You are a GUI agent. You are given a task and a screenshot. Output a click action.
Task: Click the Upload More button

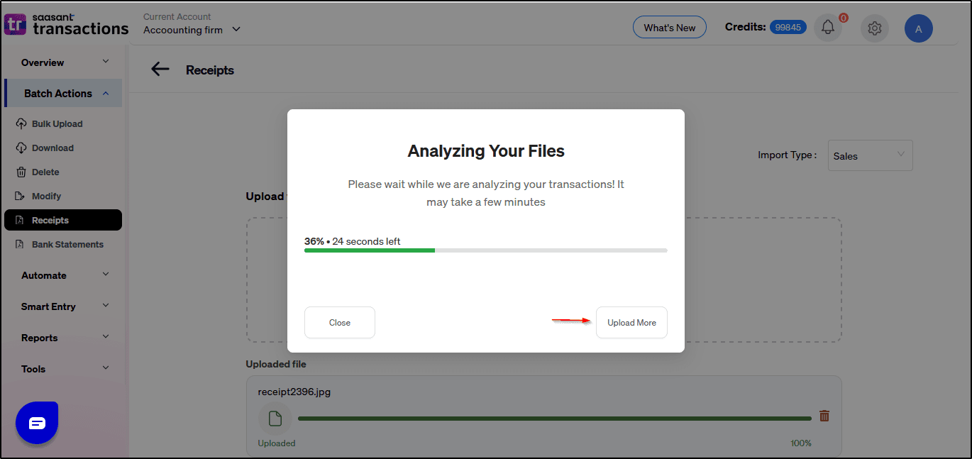click(x=631, y=323)
